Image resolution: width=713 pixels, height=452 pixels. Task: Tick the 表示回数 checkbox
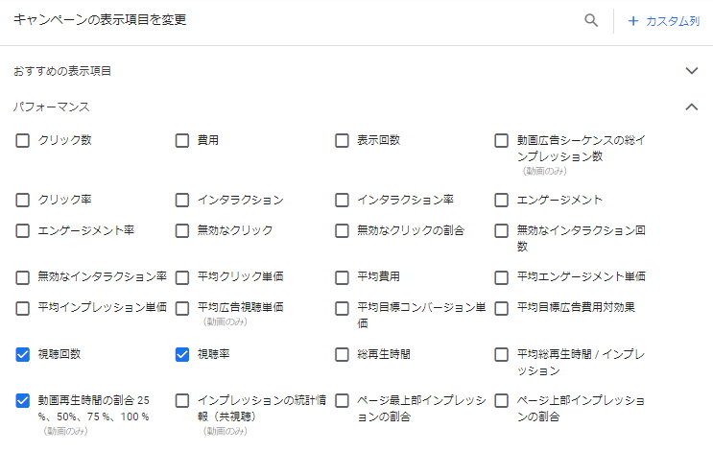(x=342, y=140)
